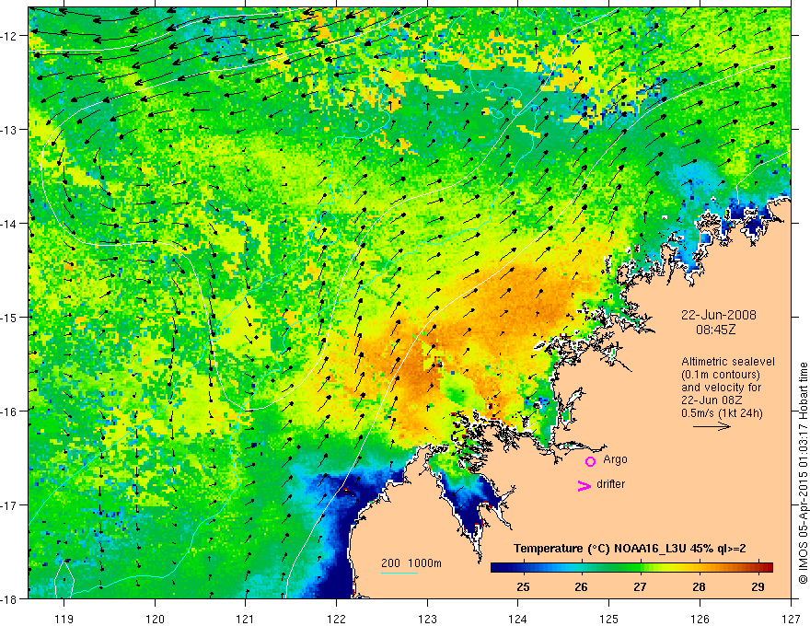
Task: Click the drifter legend label
Action: (x=610, y=484)
